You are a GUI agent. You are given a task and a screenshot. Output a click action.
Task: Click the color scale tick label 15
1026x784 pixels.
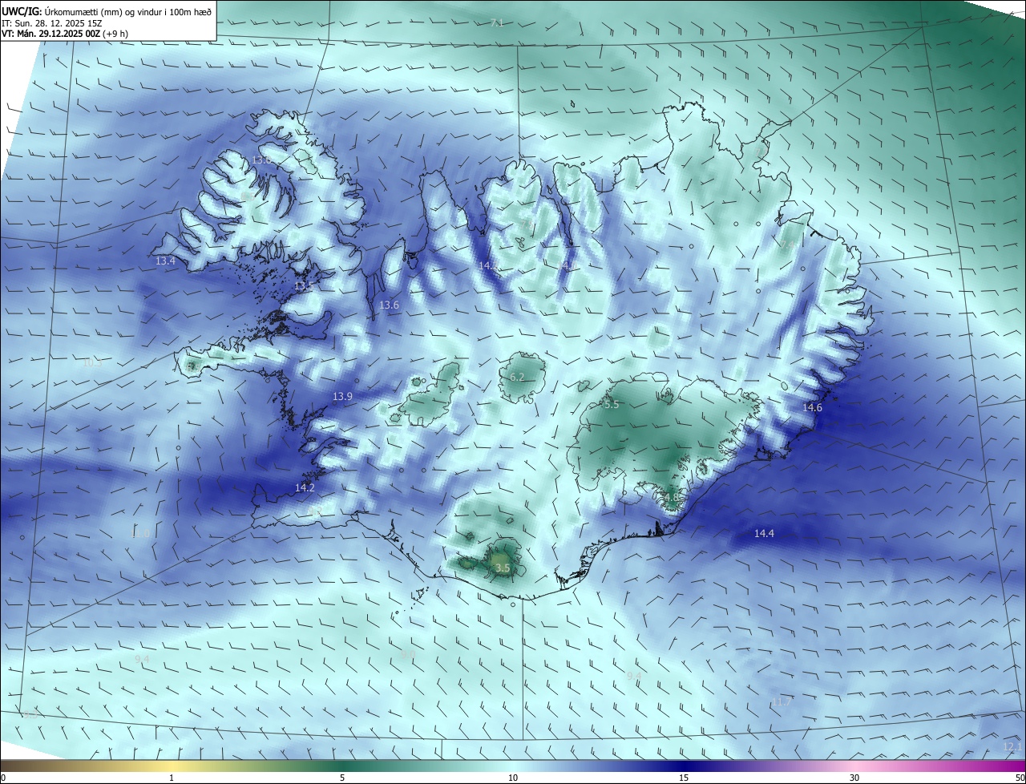click(684, 778)
